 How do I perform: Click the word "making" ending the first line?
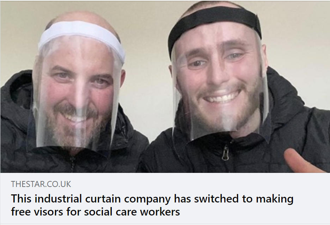(274, 199)
